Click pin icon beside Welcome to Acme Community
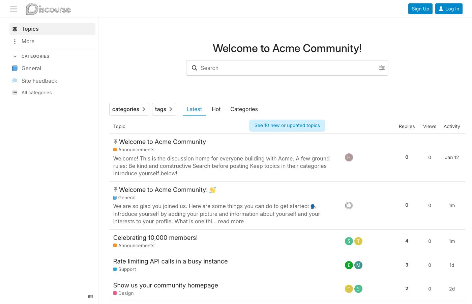The image size is (472, 304). pos(115,142)
